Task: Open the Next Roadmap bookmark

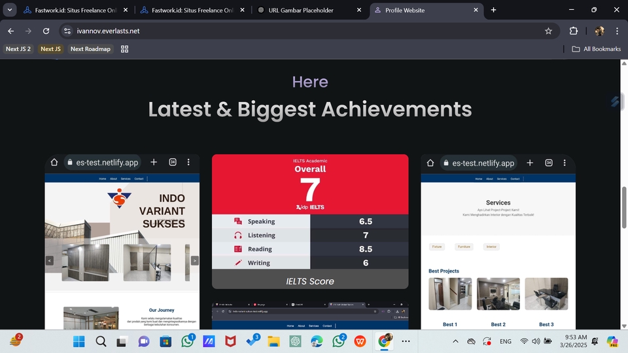Action: tap(90, 49)
